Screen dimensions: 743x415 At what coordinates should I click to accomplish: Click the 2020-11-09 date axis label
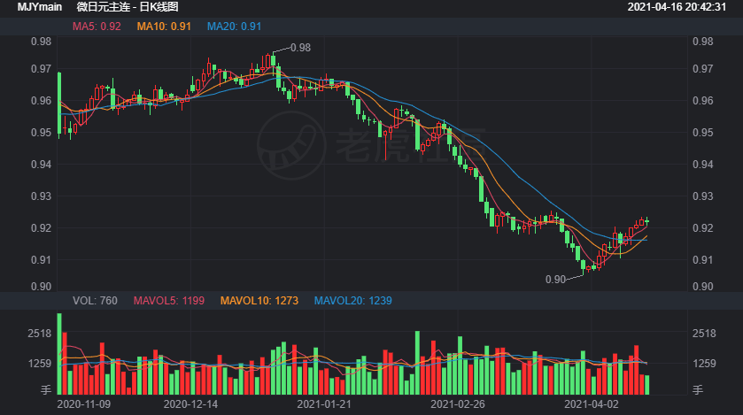[84, 404]
